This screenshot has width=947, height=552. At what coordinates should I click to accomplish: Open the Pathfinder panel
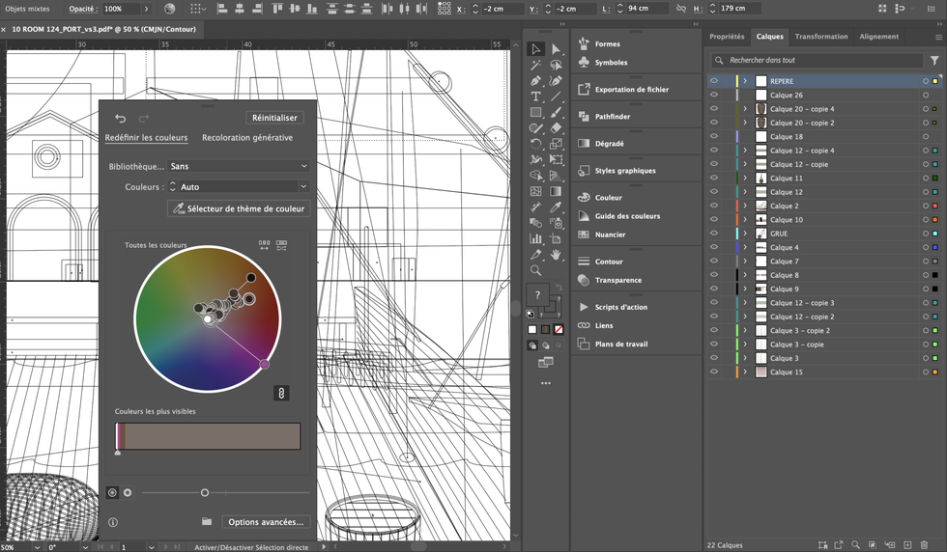(x=612, y=117)
